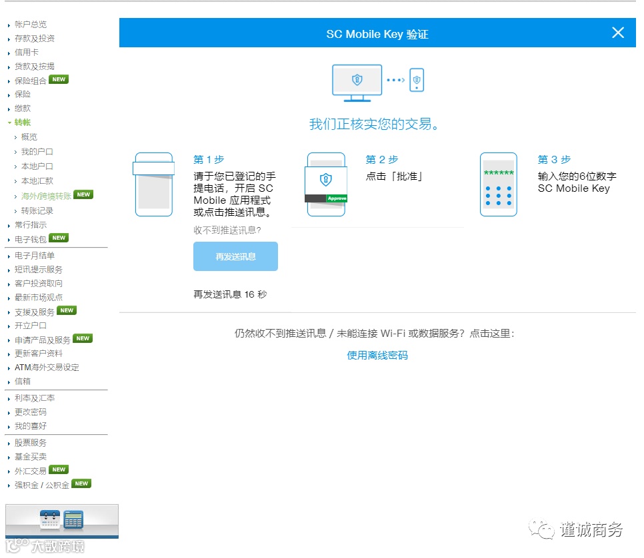Expand 开立户口 arrow

click(9, 326)
